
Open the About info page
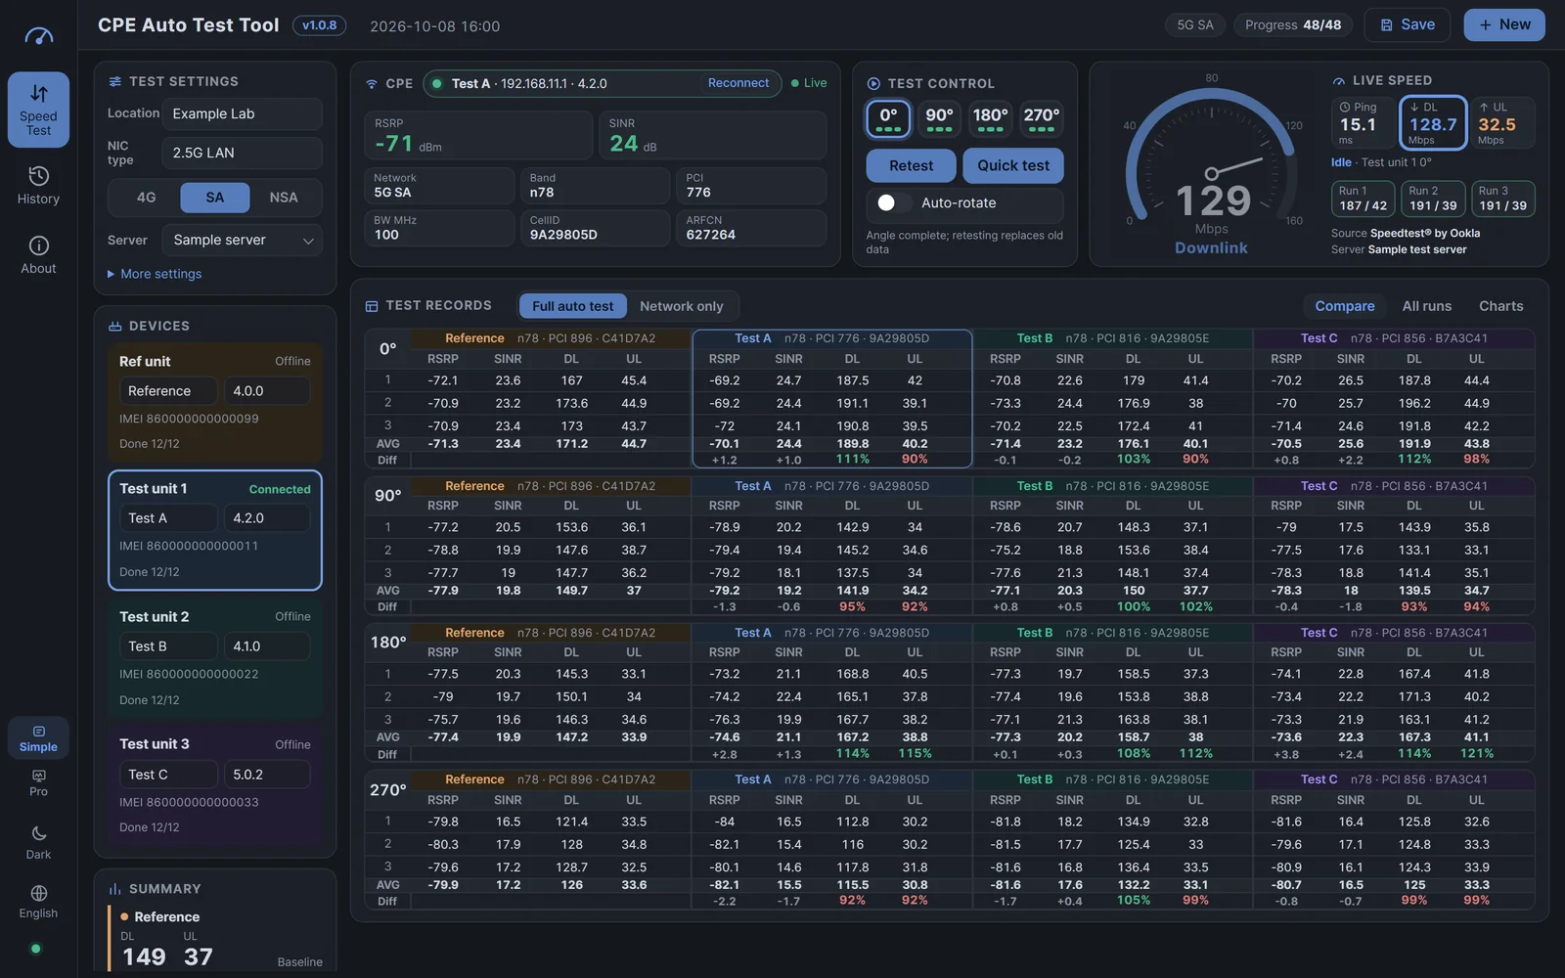pyautogui.click(x=38, y=255)
